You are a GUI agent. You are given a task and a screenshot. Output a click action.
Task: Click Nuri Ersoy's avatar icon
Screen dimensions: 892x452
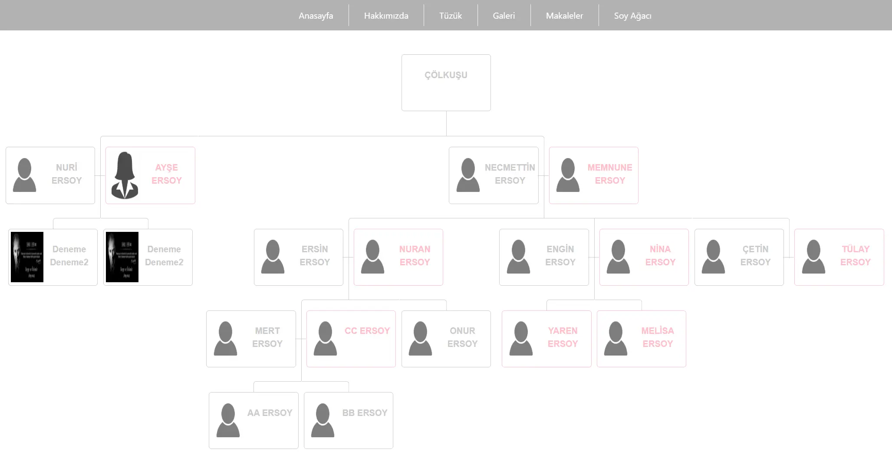click(x=25, y=175)
